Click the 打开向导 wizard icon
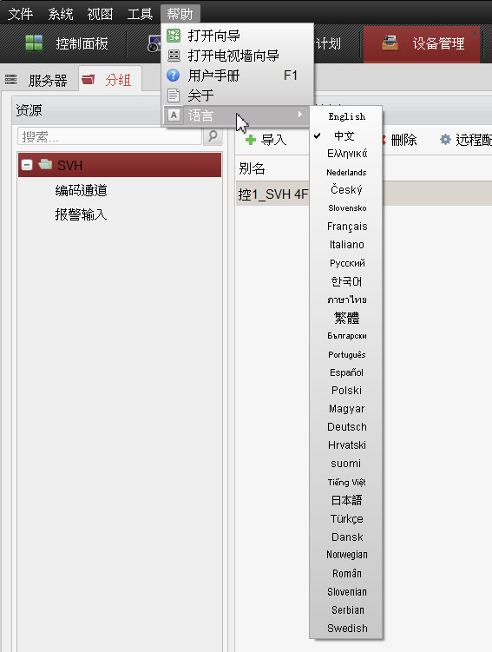This screenshot has height=652, width=492. [174, 36]
